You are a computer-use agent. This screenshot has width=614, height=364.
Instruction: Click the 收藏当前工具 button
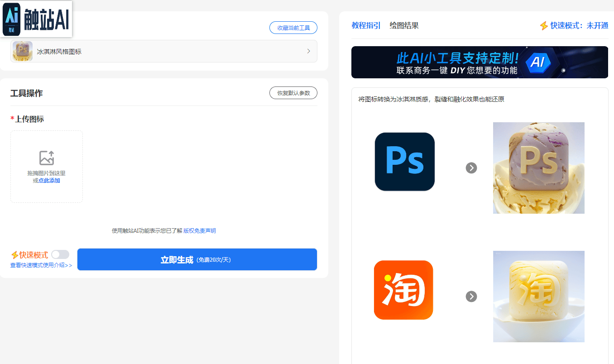pos(293,28)
